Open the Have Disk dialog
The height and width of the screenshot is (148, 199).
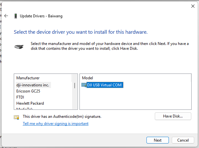click(173, 116)
